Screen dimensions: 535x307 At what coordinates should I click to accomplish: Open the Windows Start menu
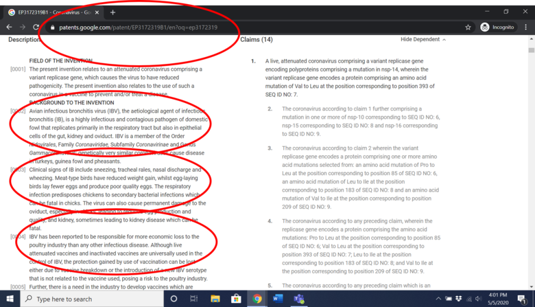tap(10, 299)
